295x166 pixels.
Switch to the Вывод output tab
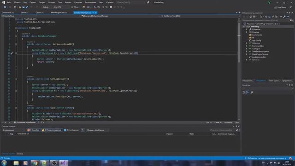(x=20, y=154)
